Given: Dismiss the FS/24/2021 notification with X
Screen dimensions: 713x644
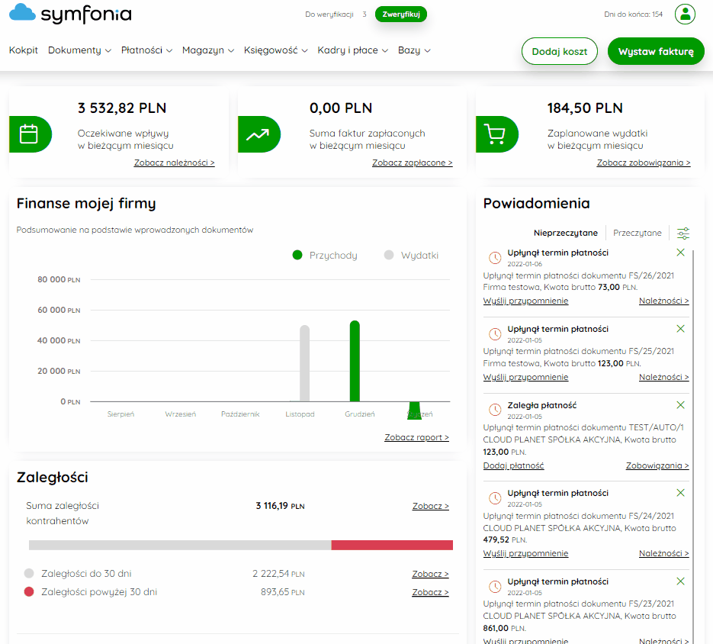Looking at the screenshot, I should (x=680, y=492).
